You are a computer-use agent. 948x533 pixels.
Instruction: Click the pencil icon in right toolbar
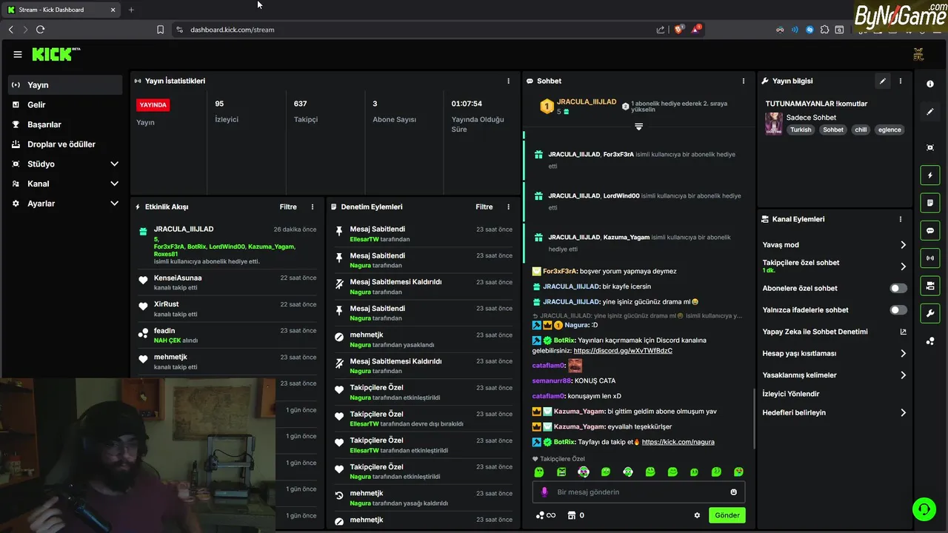(x=930, y=112)
